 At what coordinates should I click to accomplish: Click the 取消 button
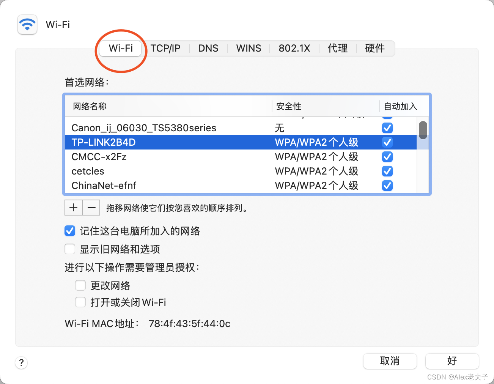pos(390,361)
